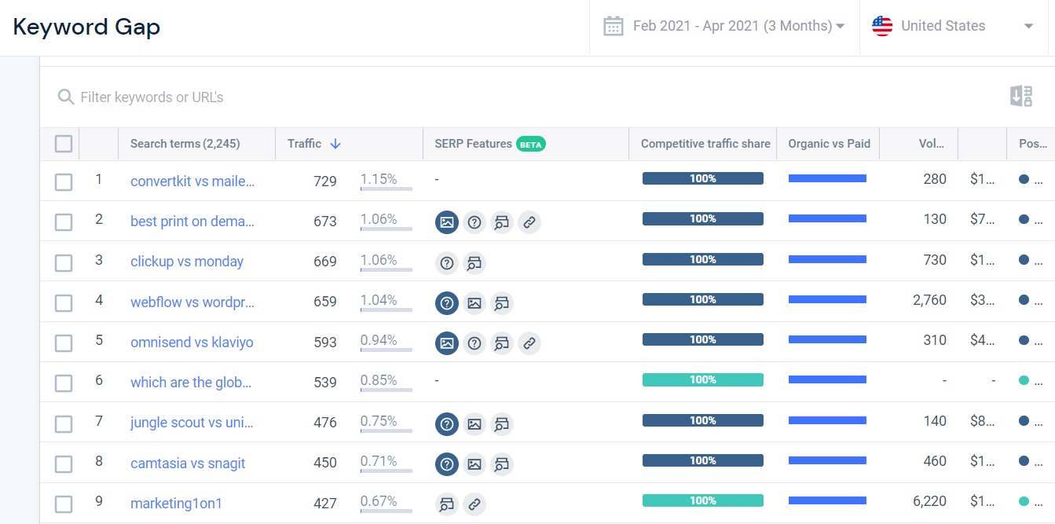The height and width of the screenshot is (524, 1055).
Task: Select the camtasia vs snagit checkbox
Action: click(64, 464)
